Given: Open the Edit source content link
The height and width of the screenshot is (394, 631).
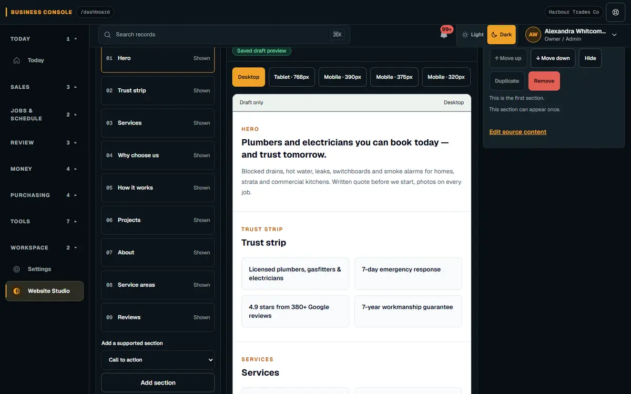Looking at the screenshot, I should (518, 132).
